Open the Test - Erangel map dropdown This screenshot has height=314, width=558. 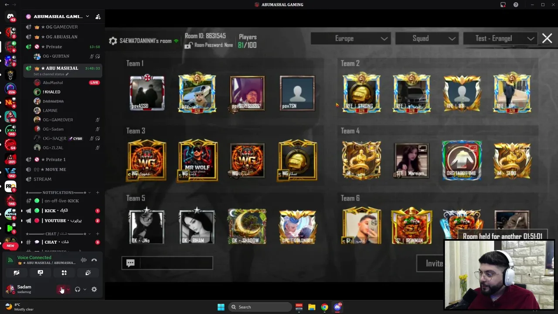point(500,38)
